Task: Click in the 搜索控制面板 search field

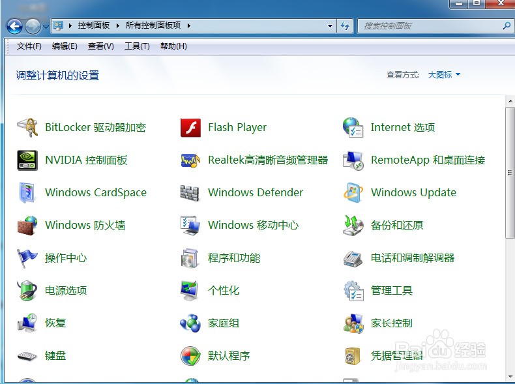Action: (430, 25)
